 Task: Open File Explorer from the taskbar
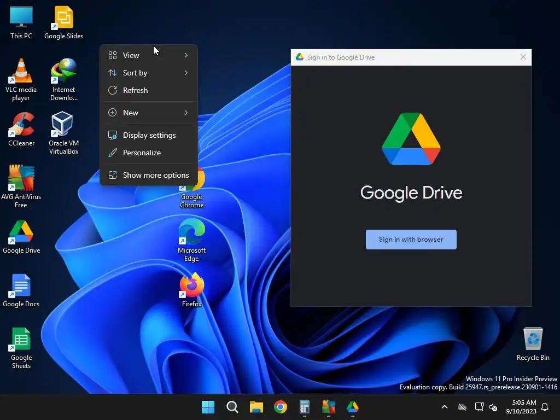click(256, 407)
